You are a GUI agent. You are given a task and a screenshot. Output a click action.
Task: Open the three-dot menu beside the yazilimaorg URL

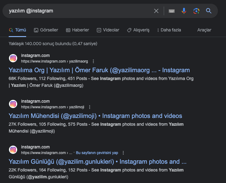point(93,61)
